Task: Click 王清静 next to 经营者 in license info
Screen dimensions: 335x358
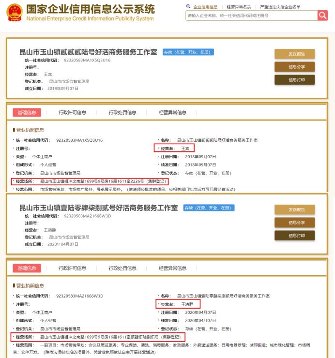Action: pos(187,304)
